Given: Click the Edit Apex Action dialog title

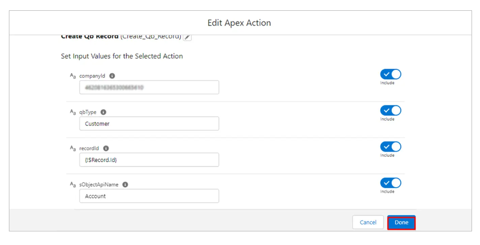Looking at the screenshot, I should (239, 23).
